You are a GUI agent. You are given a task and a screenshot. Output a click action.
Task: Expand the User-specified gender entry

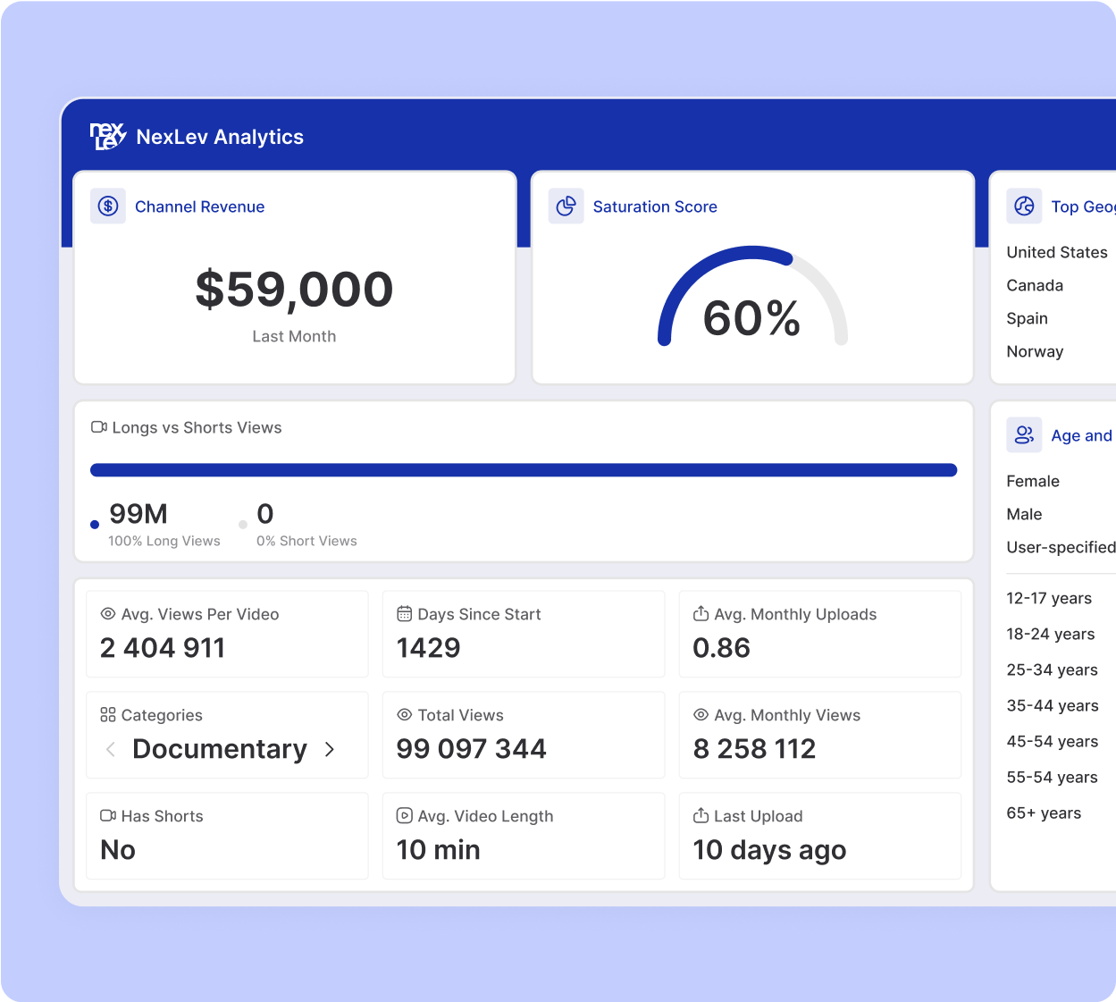[1061, 547]
